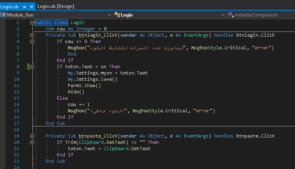Click the green change marker on line 8

pyautogui.click(x=28, y=67)
